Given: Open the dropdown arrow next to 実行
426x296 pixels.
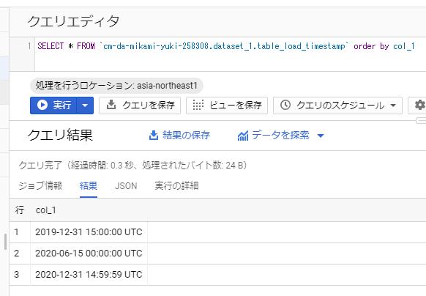Looking at the screenshot, I should click(x=86, y=106).
